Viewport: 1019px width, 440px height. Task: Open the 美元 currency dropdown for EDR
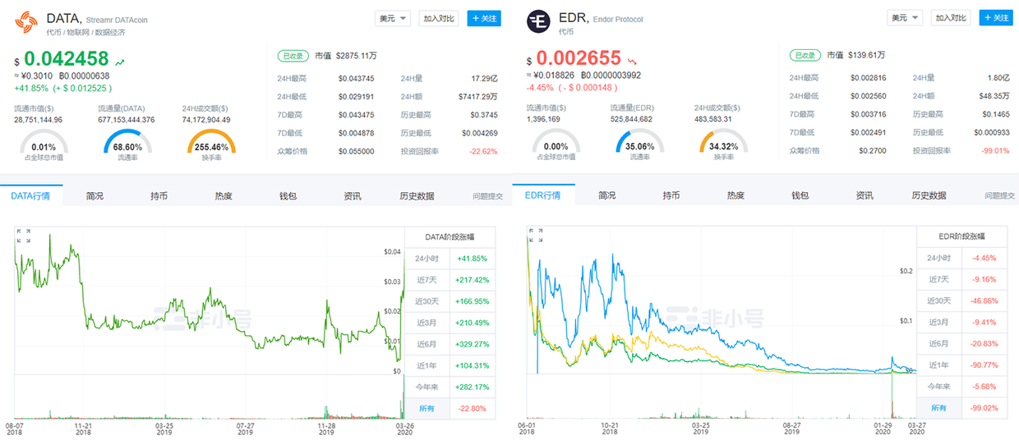(x=905, y=18)
